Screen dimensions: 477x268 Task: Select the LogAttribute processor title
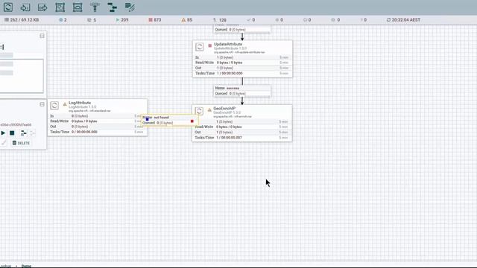click(x=80, y=103)
